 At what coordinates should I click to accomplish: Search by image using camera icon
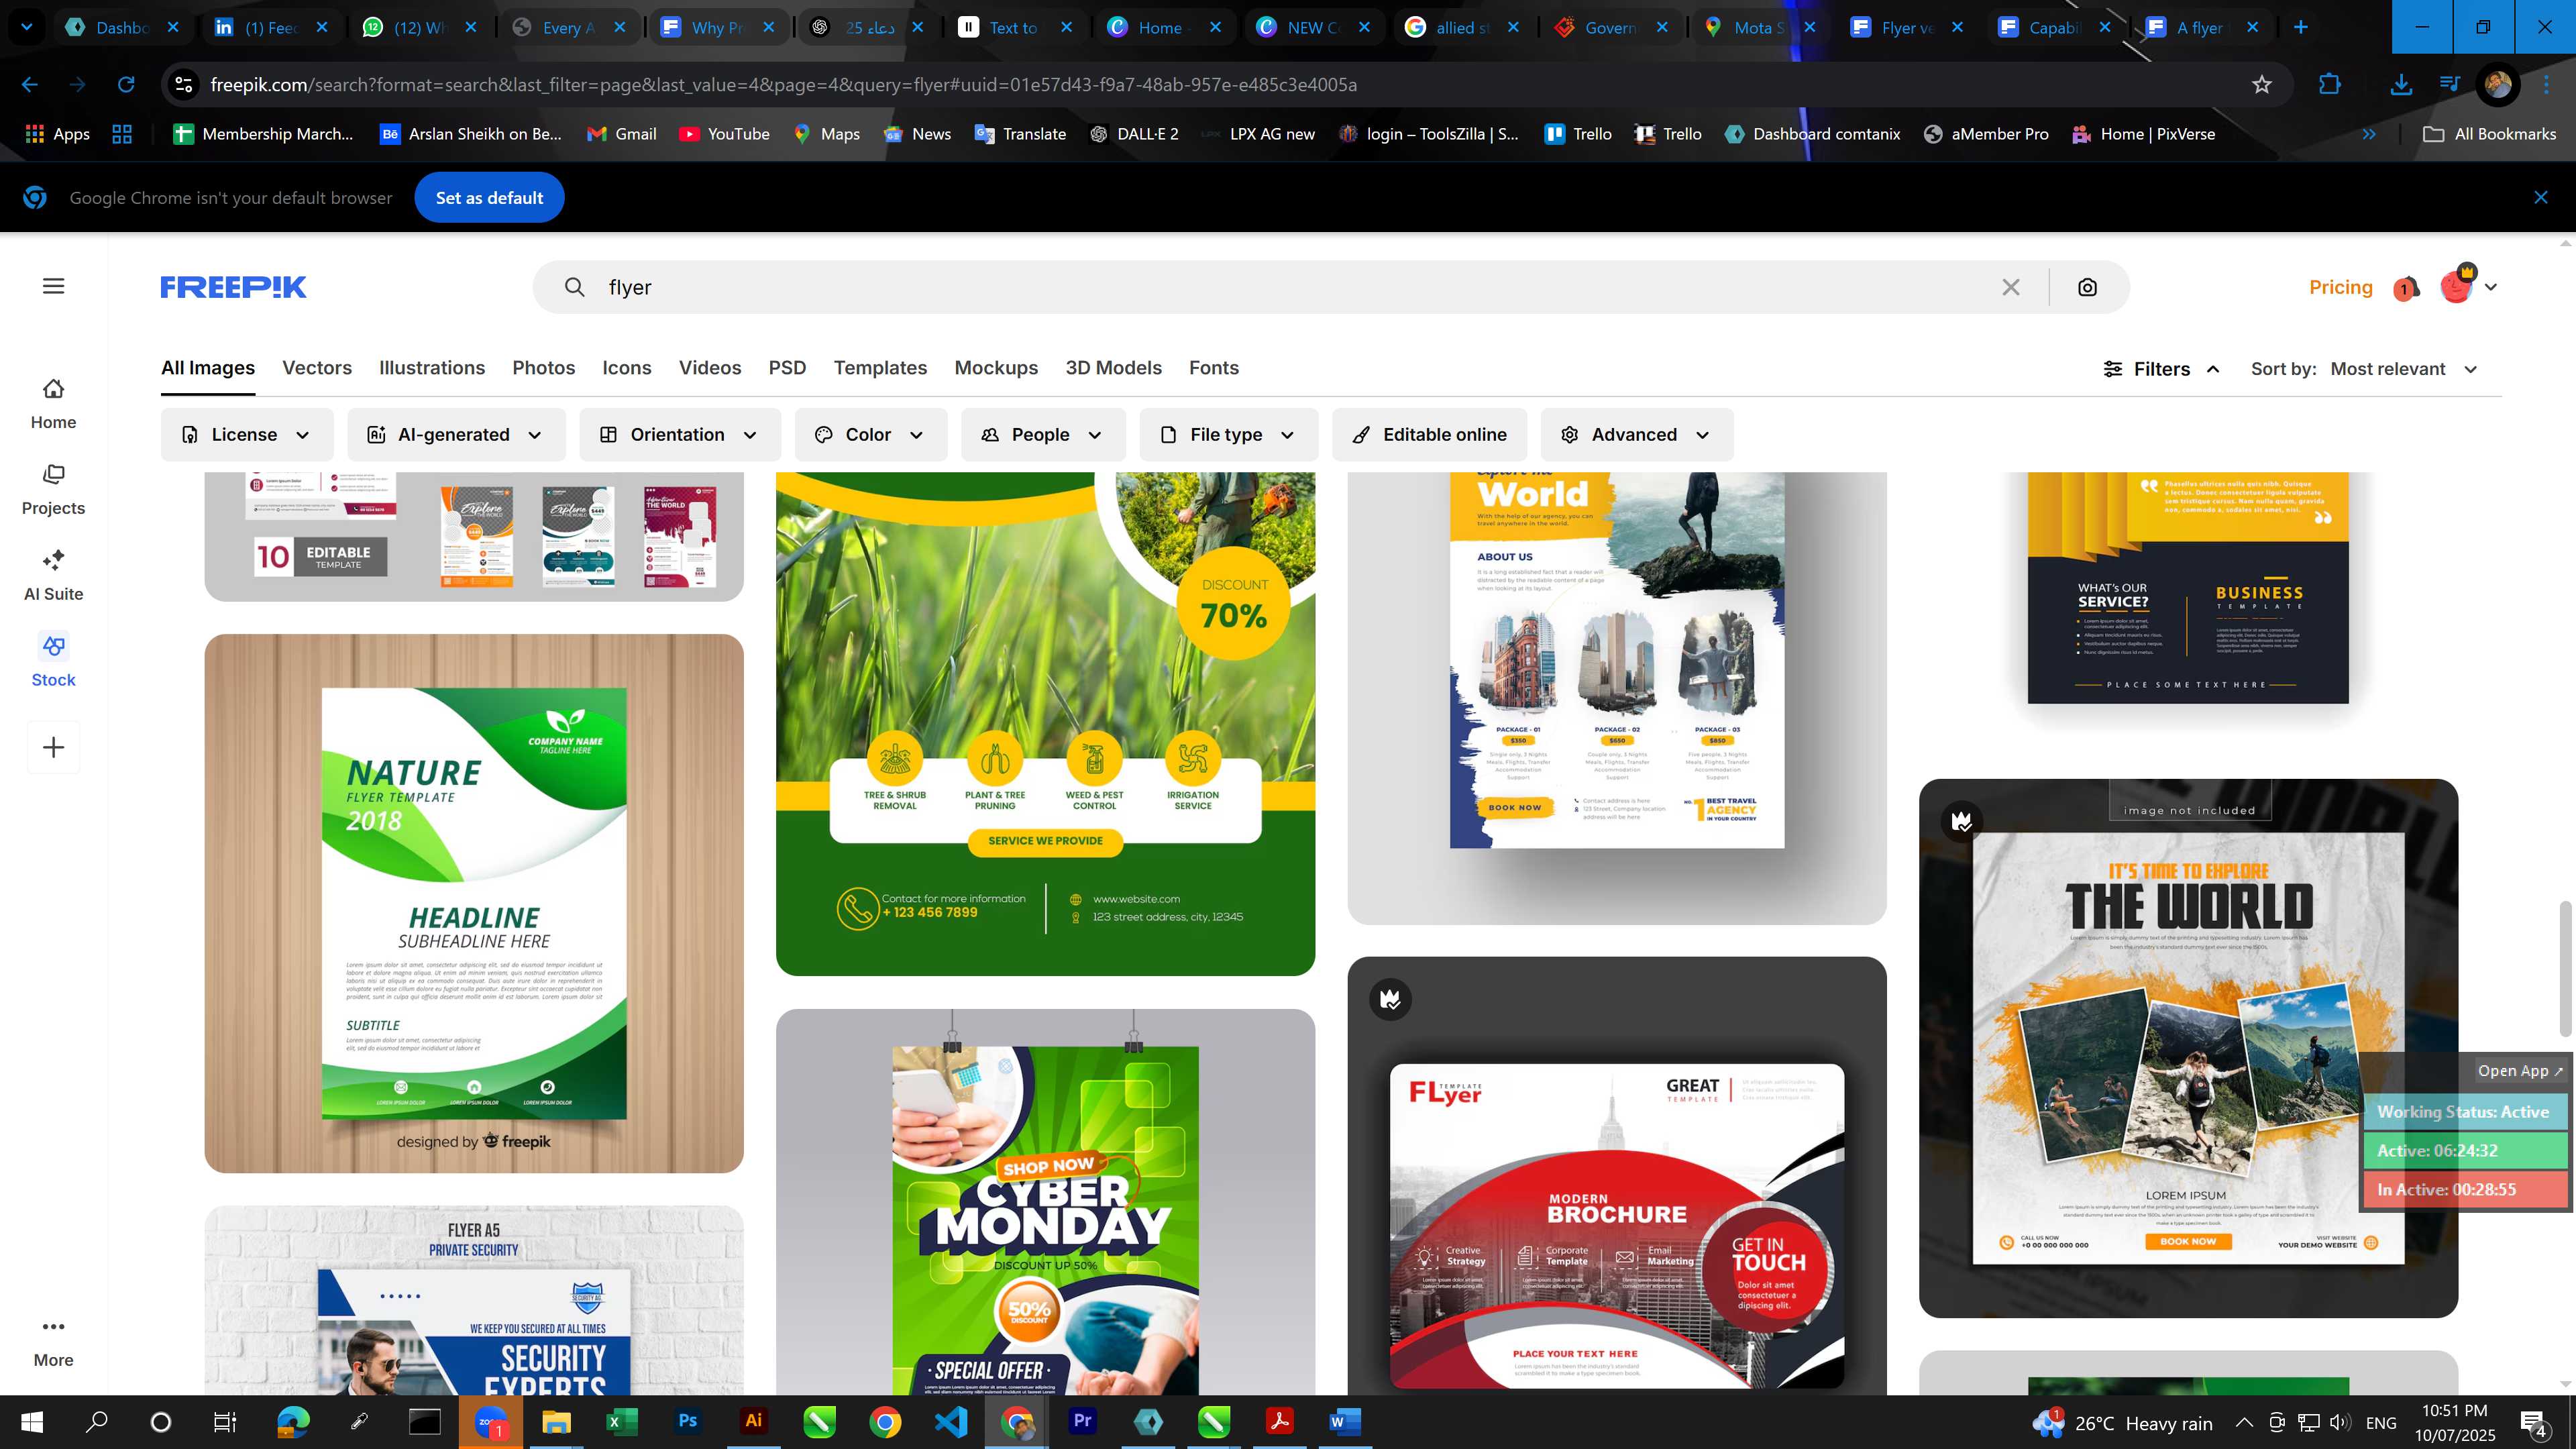2087,287
